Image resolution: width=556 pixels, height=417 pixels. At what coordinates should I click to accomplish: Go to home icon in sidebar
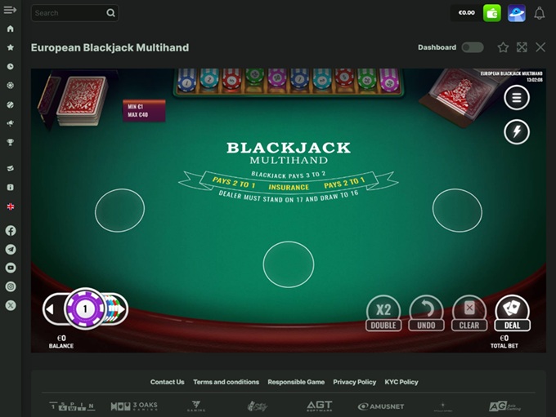(x=11, y=29)
